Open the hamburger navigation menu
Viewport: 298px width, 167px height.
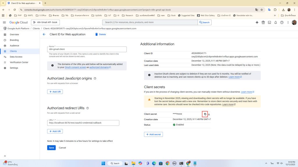(x=4, y=22)
